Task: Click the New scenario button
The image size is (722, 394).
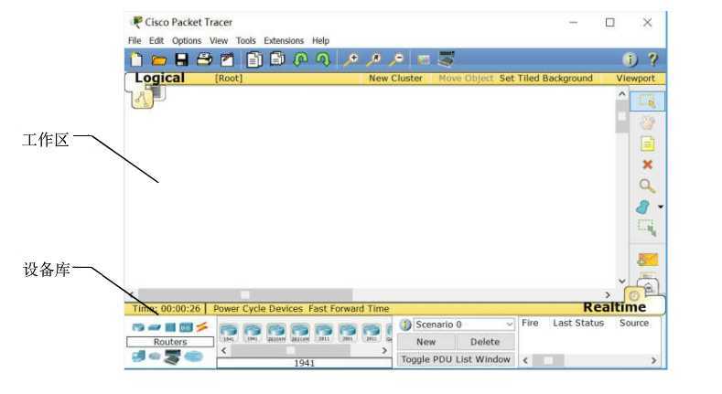Action: pos(426,342)
